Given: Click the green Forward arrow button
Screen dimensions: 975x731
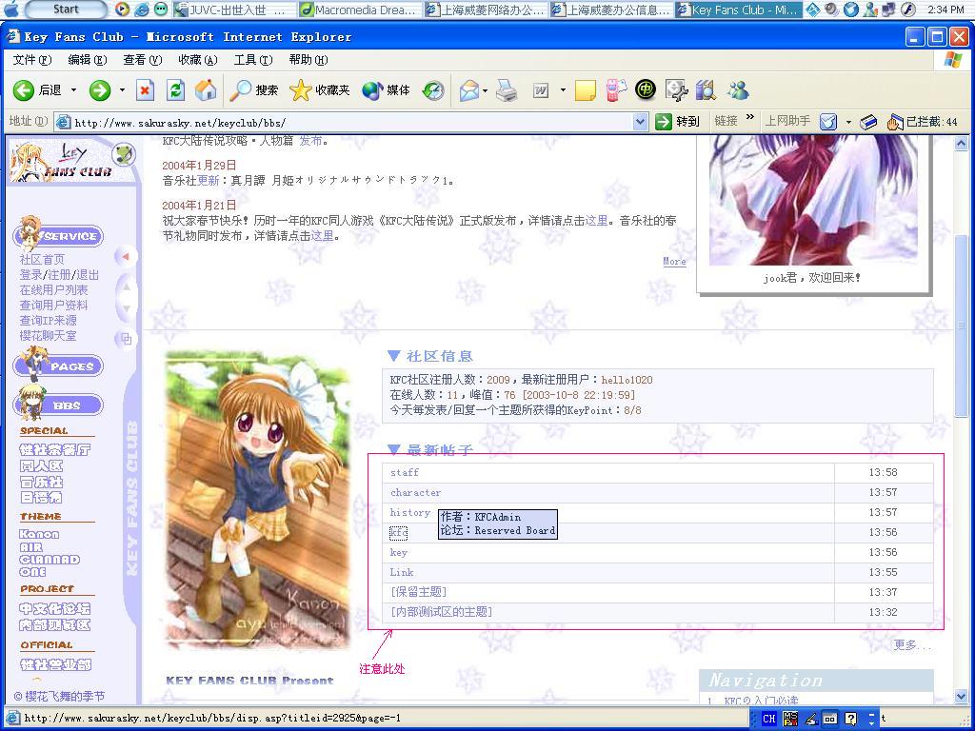Looking at the screenshot, I should coord(99,90).
